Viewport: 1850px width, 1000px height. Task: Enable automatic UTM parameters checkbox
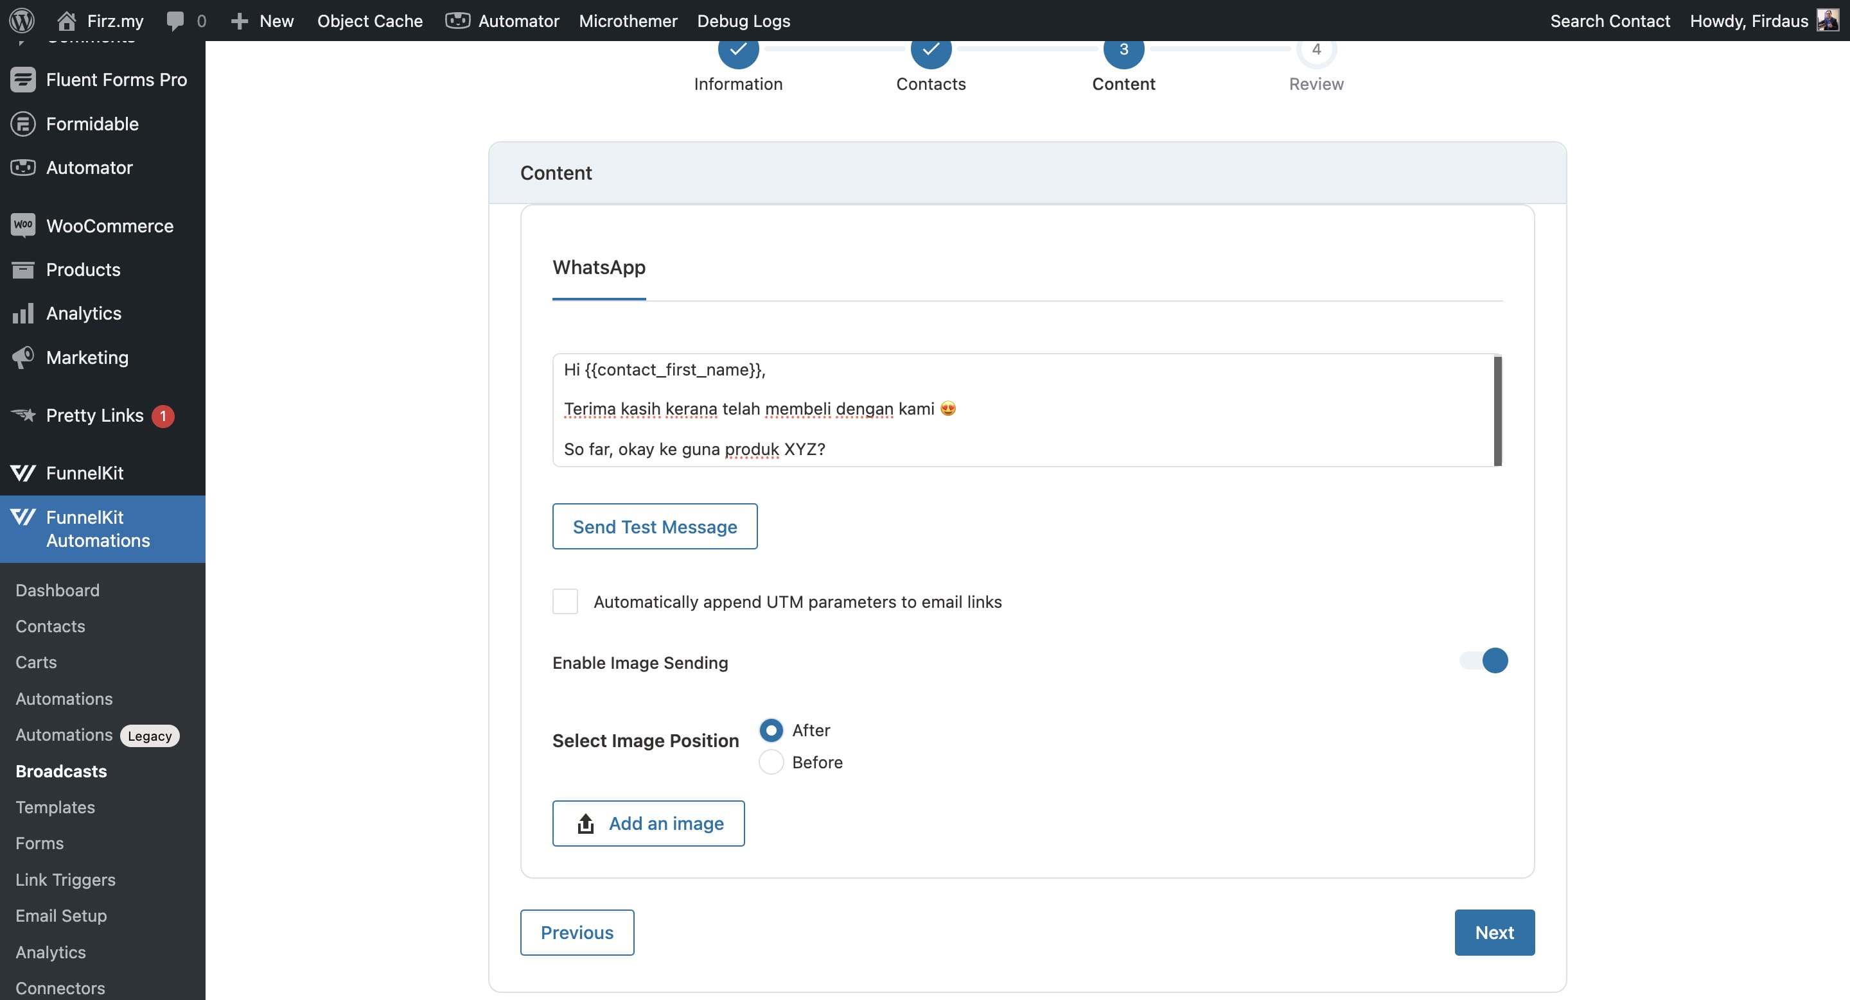coord(565,601)
